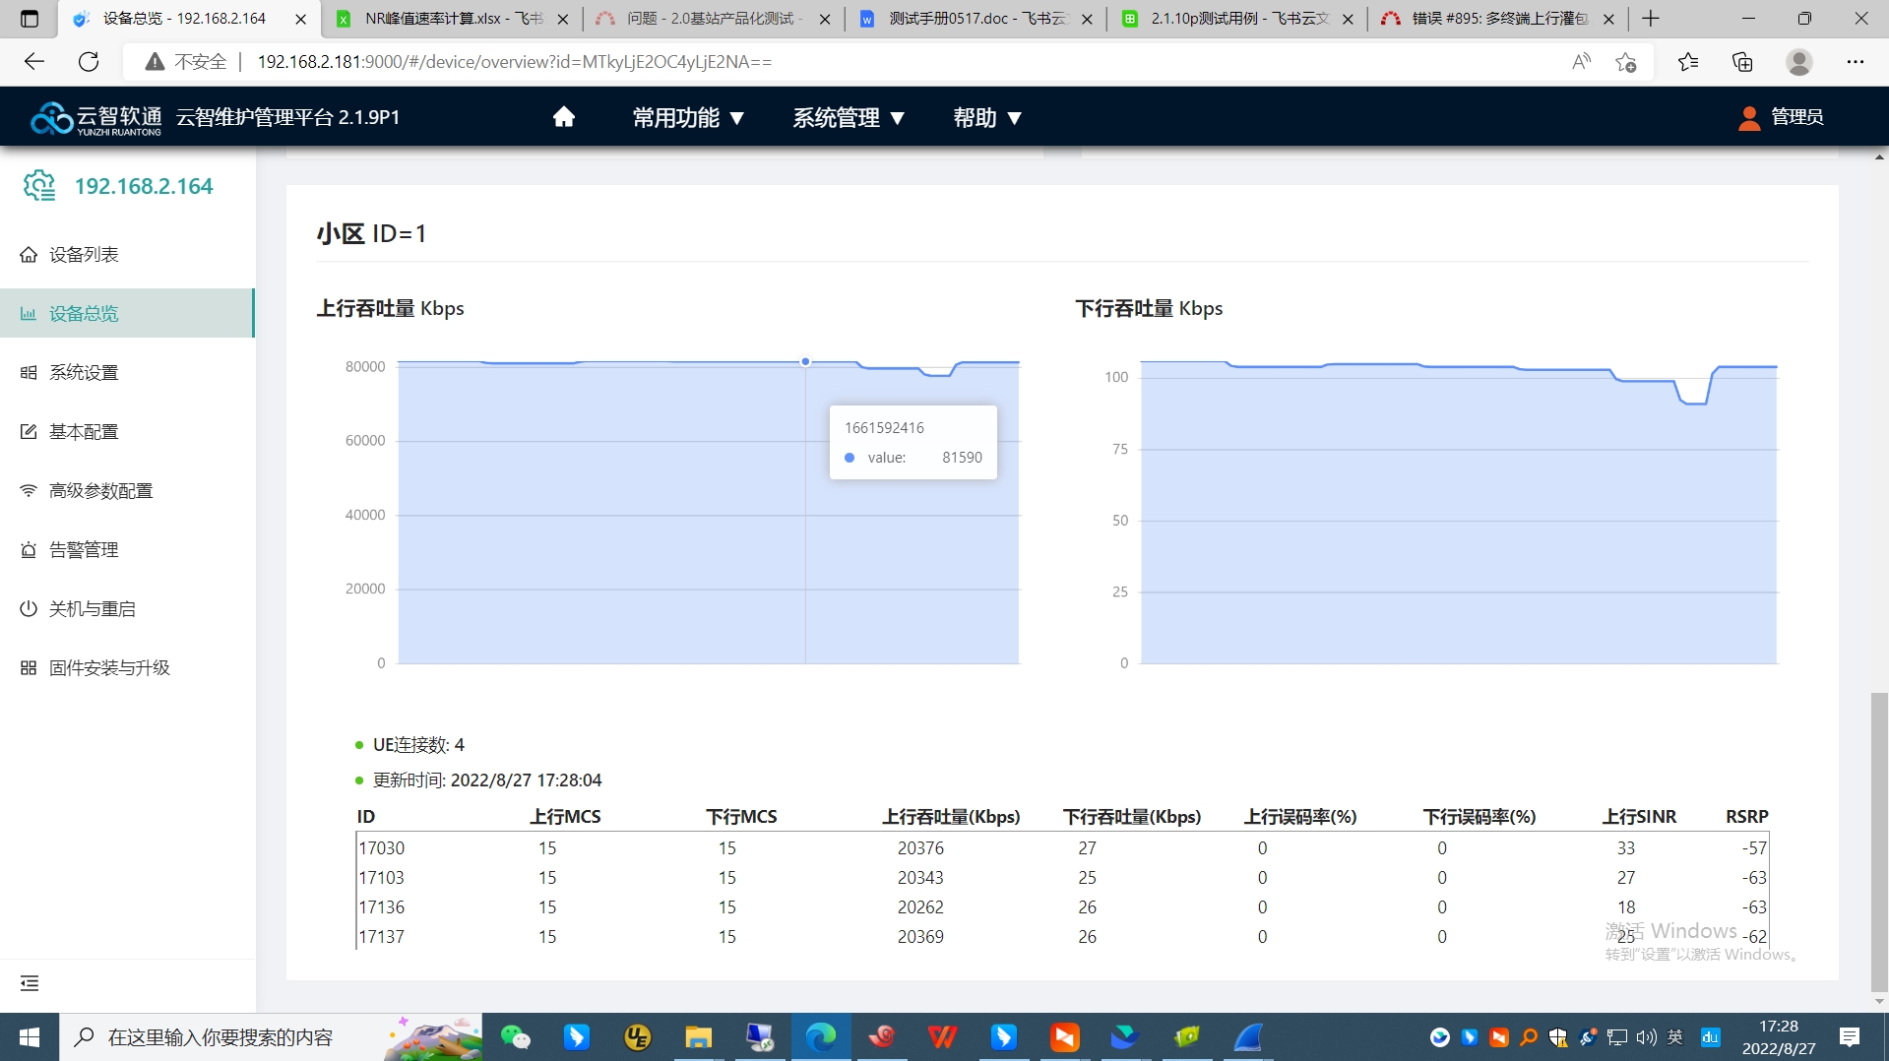Click UE ID 17030 in table
The width and height of the screenshot is (1889, 1061).
coord(382,848)
